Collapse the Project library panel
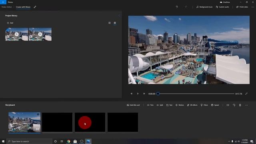256x144 pixels. (119, 16)
